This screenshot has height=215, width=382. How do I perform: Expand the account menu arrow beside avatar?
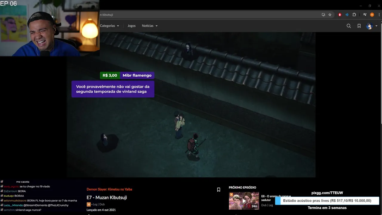[x=376, y=26]
